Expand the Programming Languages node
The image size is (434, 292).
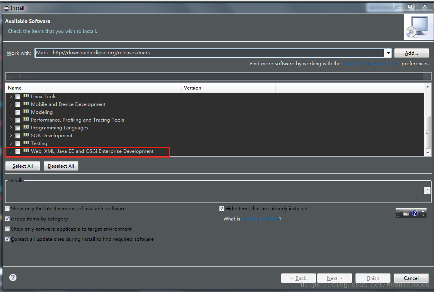(x=11, y=128)
